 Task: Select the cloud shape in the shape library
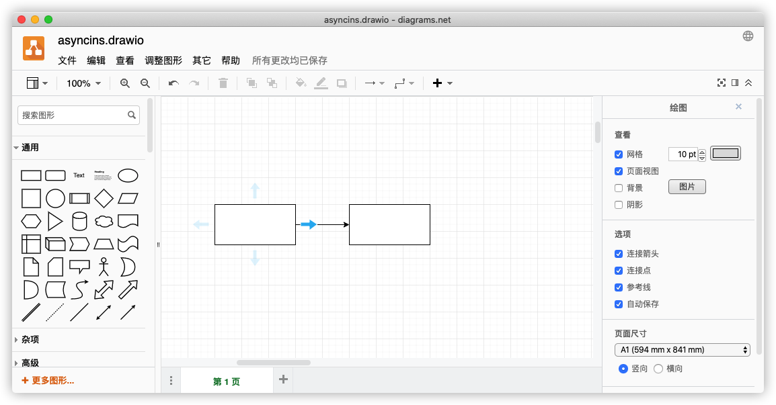click(104, 221)
